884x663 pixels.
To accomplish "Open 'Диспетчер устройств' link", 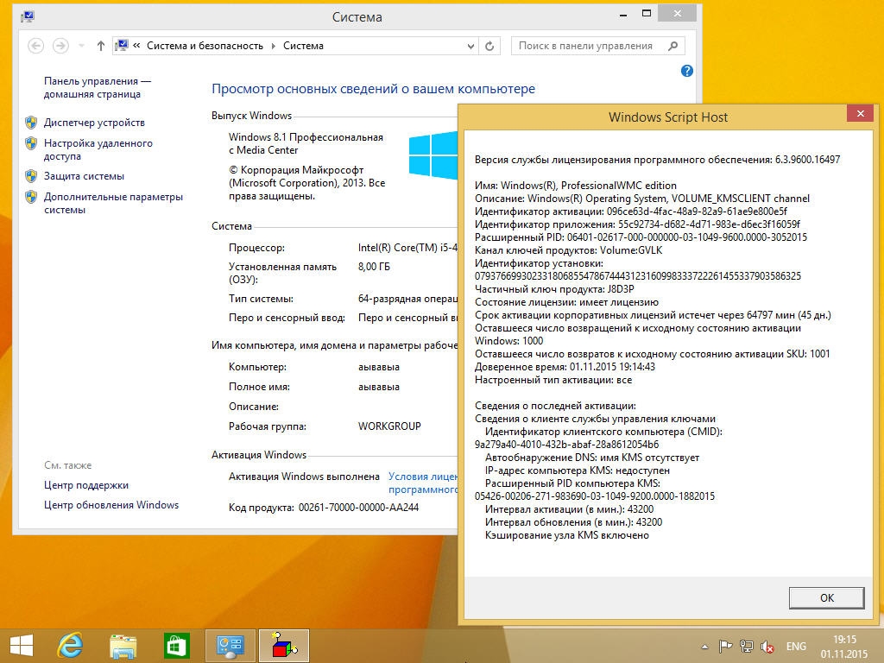I will click(x=94, y=123).
